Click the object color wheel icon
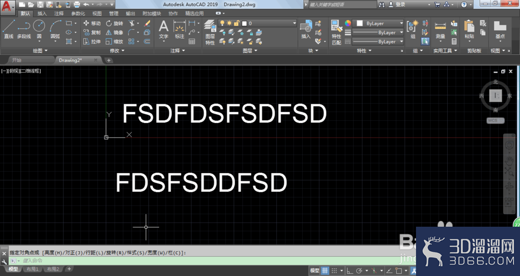The image size is (520, 276). [x=347, y=23]
